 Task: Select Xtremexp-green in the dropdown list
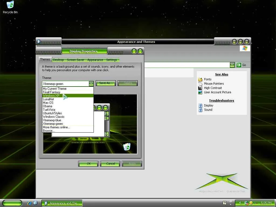pos(68,124)
